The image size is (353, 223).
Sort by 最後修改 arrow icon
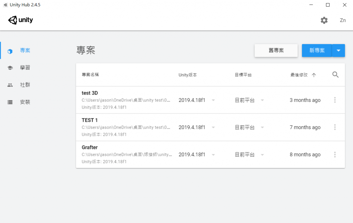point(314,75)
